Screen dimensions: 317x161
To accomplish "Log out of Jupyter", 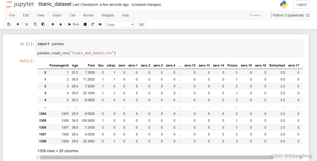I will 302,4.
